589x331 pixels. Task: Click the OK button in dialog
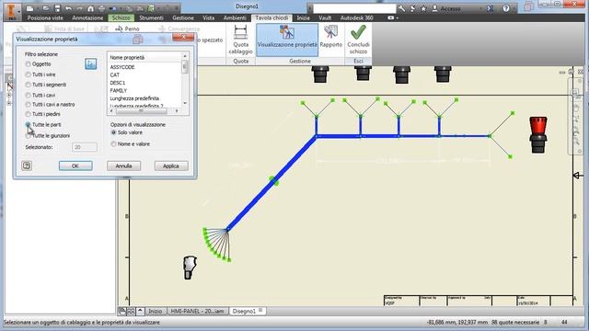75,165
